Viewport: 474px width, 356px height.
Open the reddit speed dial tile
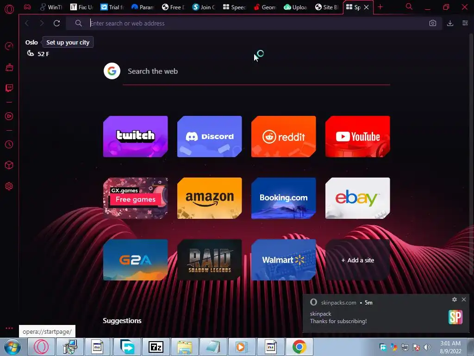point(284,137)
